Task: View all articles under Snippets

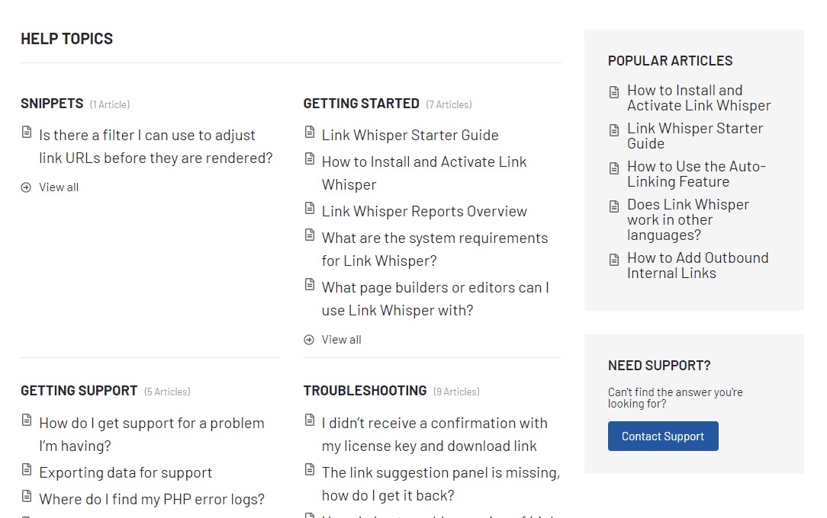Action: coord(59,187)
